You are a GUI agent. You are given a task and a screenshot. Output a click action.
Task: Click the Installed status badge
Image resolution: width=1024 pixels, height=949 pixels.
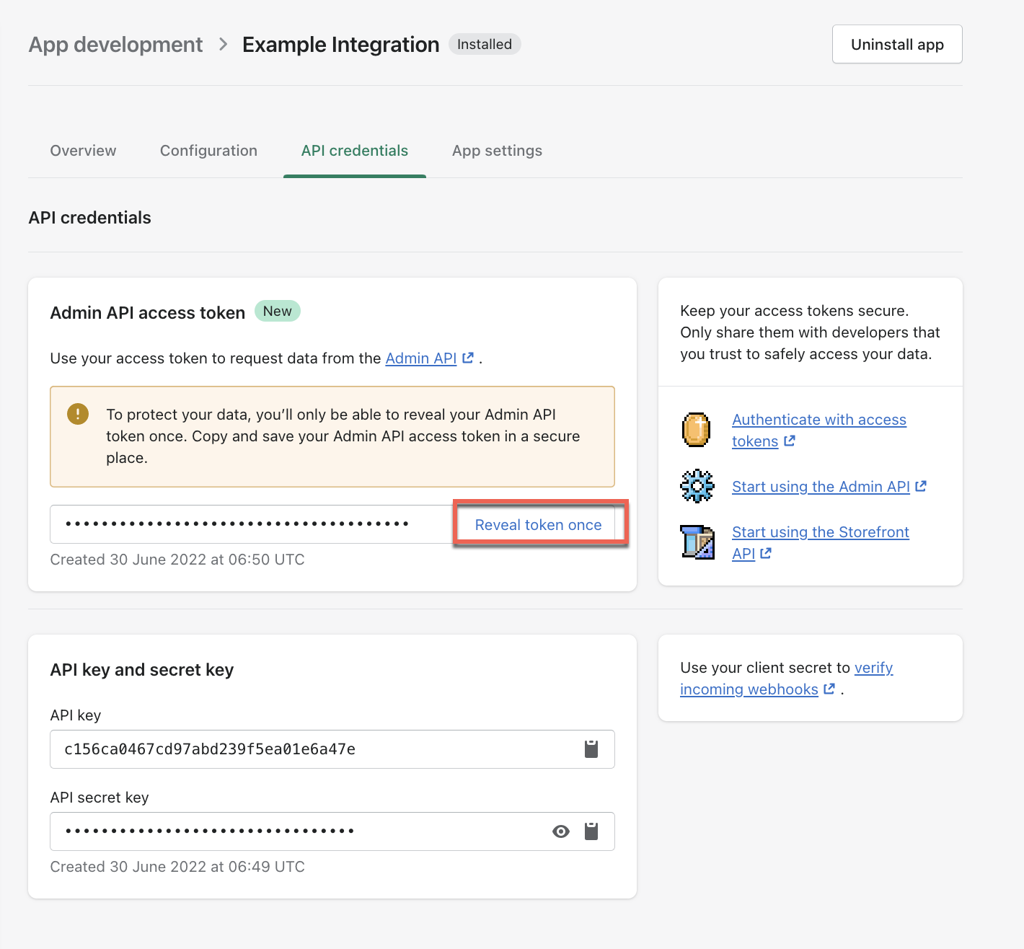click(485, 44)
